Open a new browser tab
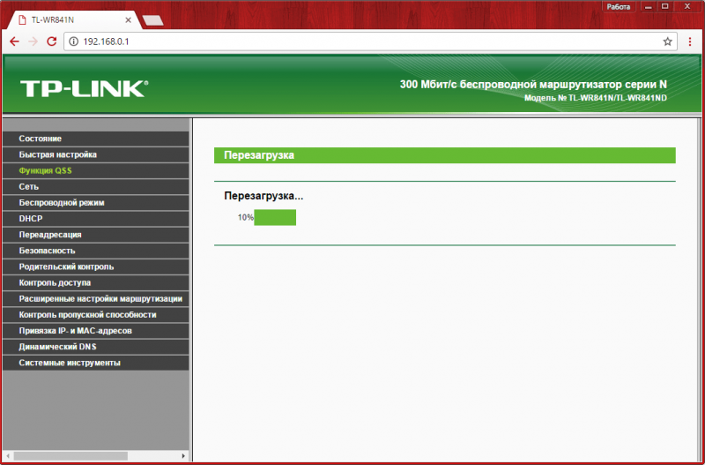The width and height of the screenshot is (705, 465). coord(152,20)
